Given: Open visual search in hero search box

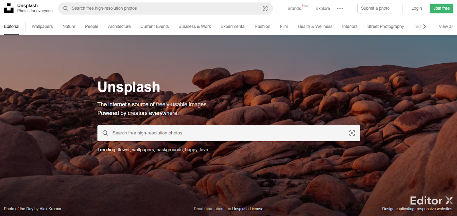Looking at the screenshot, I should coord(352,133).
